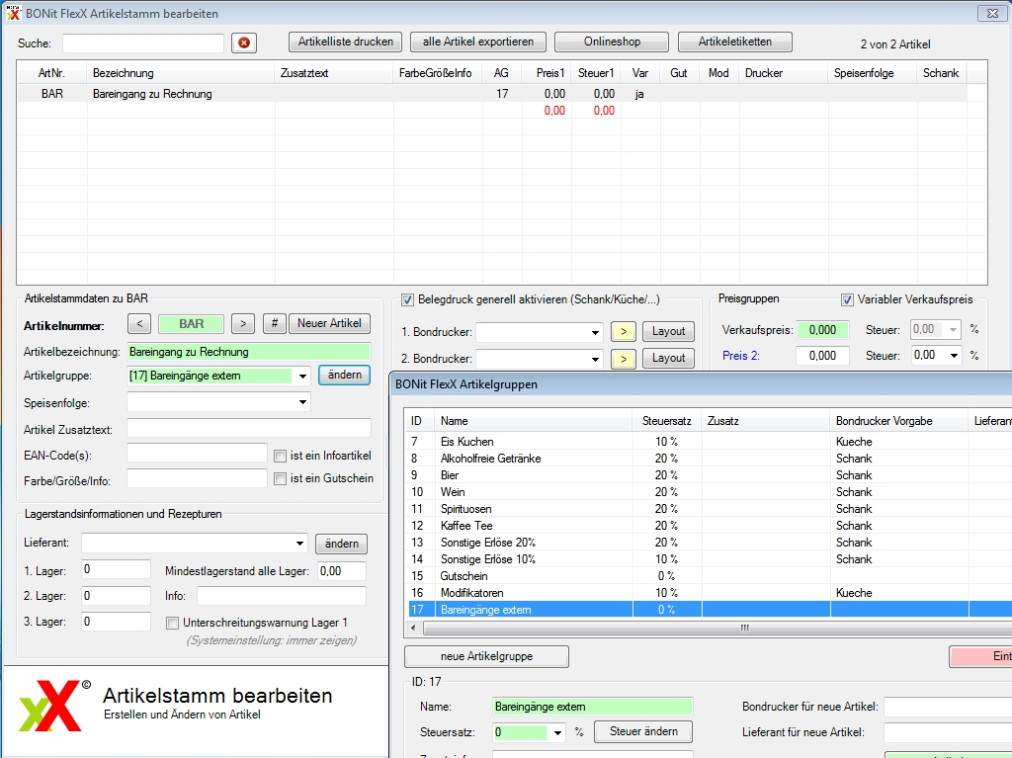Open the Steuersatz dropdown in Artikelgruppen

pyautogui.click(x=557, y=733)
